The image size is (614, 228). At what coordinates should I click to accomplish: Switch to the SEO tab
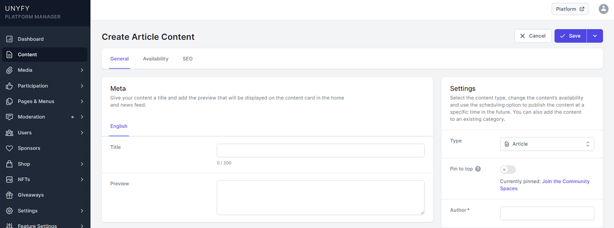coord(188,59)
